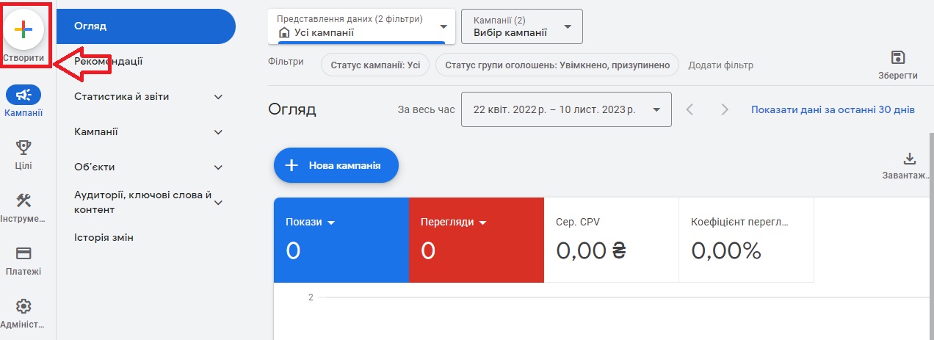934x340 pixels.
Task: Open Вибір кампанії dropdown
Action: coord(521,26)
